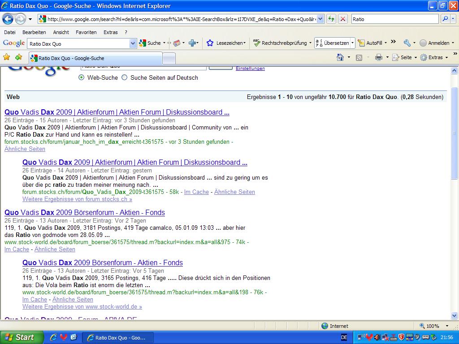The height and width of the screenshot is (344, 459).
Task: Open the recent pages dropdown next to Forward
Action: click(x=30, y=19)
